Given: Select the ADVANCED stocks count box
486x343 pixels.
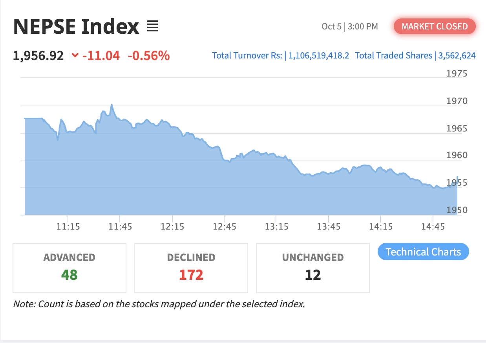Looking at the screenshot, I should [x=69, y=268].
